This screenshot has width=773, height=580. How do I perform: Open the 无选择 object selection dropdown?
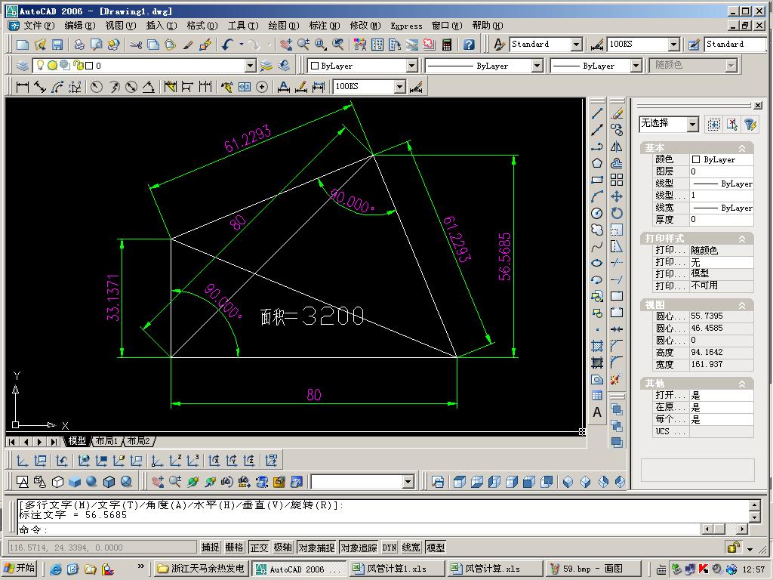pos(693,125)
